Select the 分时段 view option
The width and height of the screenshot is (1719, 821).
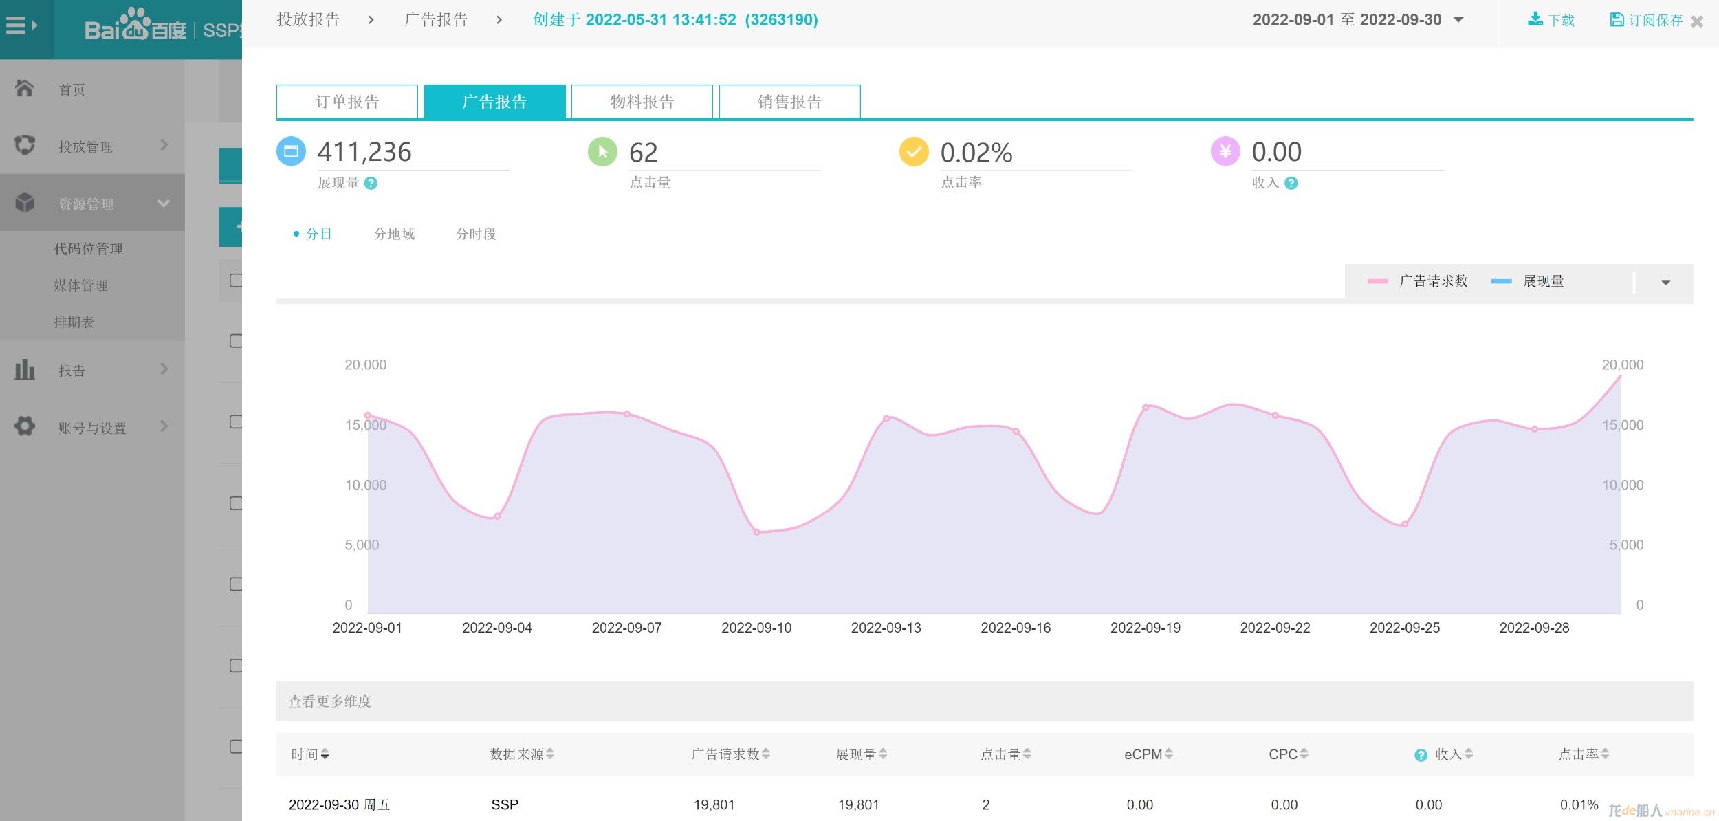(x=477, y=234)
